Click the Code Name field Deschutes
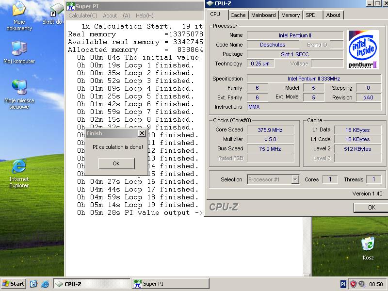This screenshot has width=388, height=291. [273, 45]
